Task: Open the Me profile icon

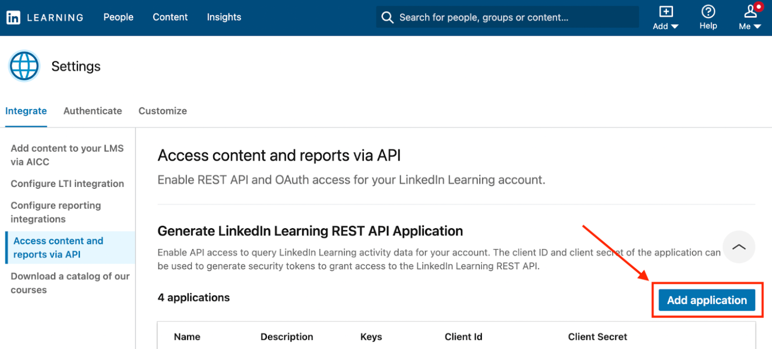Action: 751,11
